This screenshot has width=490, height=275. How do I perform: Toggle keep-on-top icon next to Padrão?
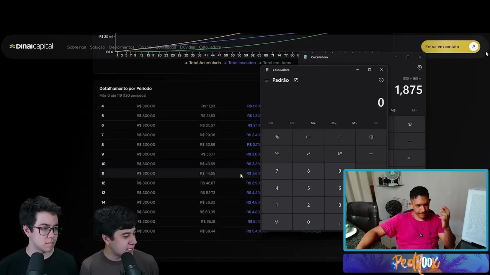click(296, 80)
